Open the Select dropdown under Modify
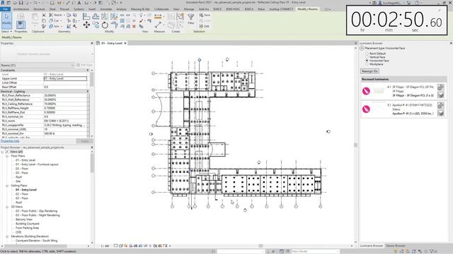This screenshot has width=453, height=254. coord(6,31)
